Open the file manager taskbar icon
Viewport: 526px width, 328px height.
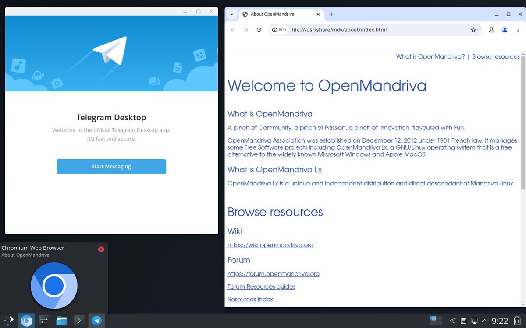click(x=61, y=321)
